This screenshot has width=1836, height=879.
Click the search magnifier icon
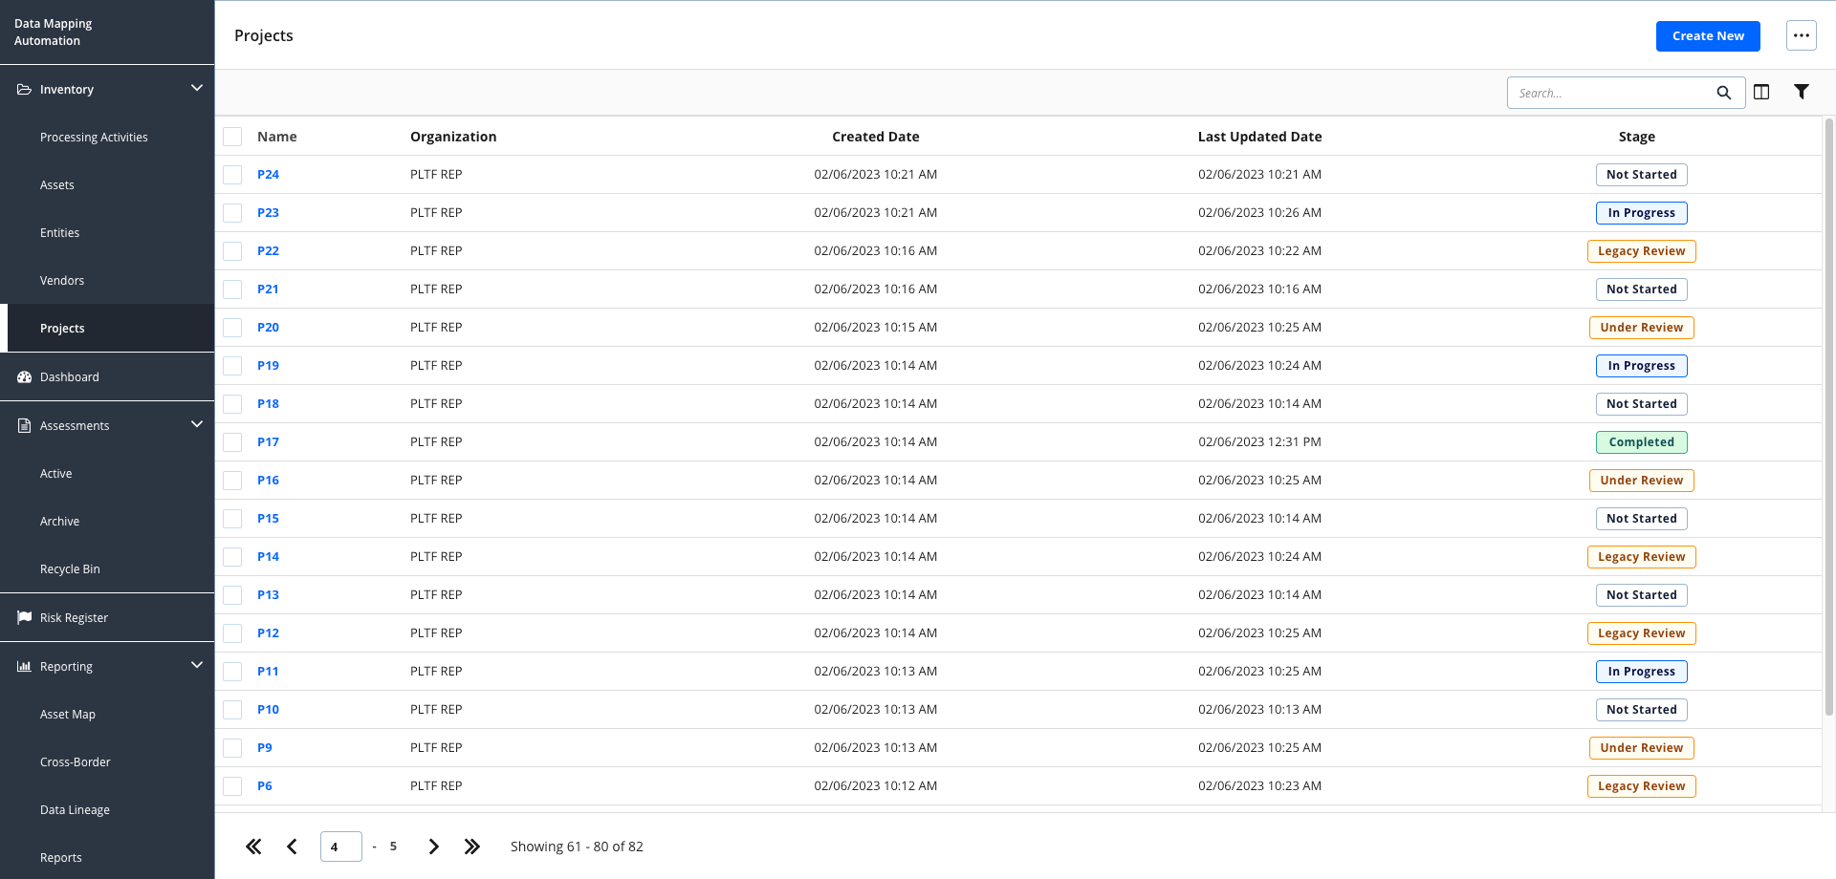1723,93
